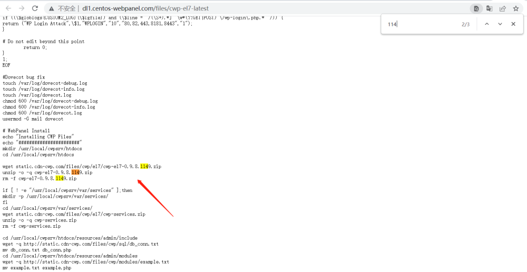
Task: Click the wget db_conn.txt line
Action: [80, 244]
